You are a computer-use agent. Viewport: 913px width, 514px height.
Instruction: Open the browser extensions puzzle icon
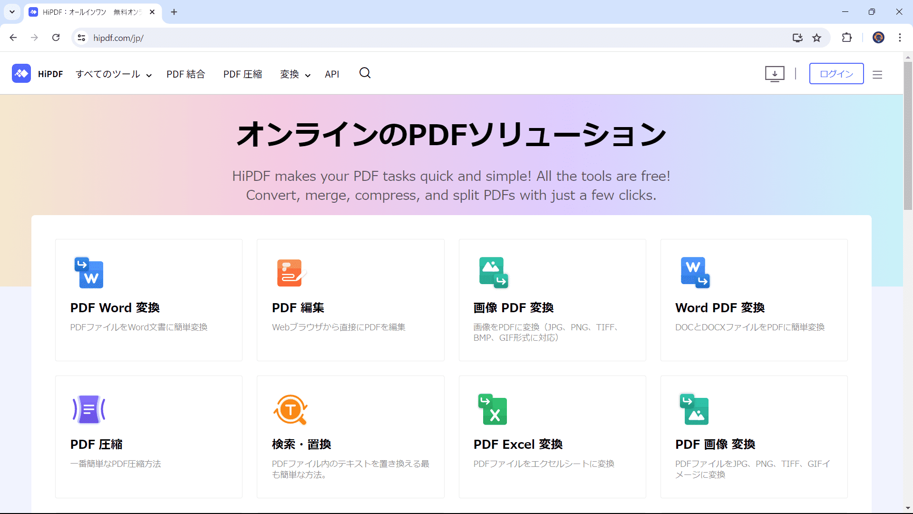tap(847, 38)
